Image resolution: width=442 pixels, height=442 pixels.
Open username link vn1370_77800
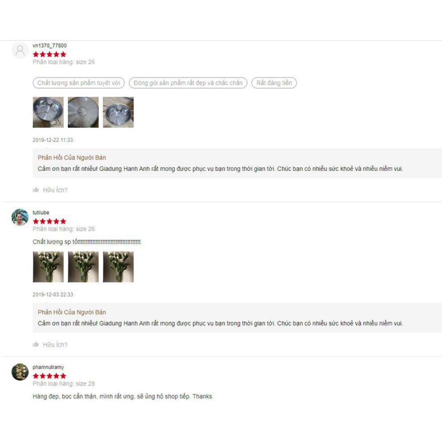50,45
